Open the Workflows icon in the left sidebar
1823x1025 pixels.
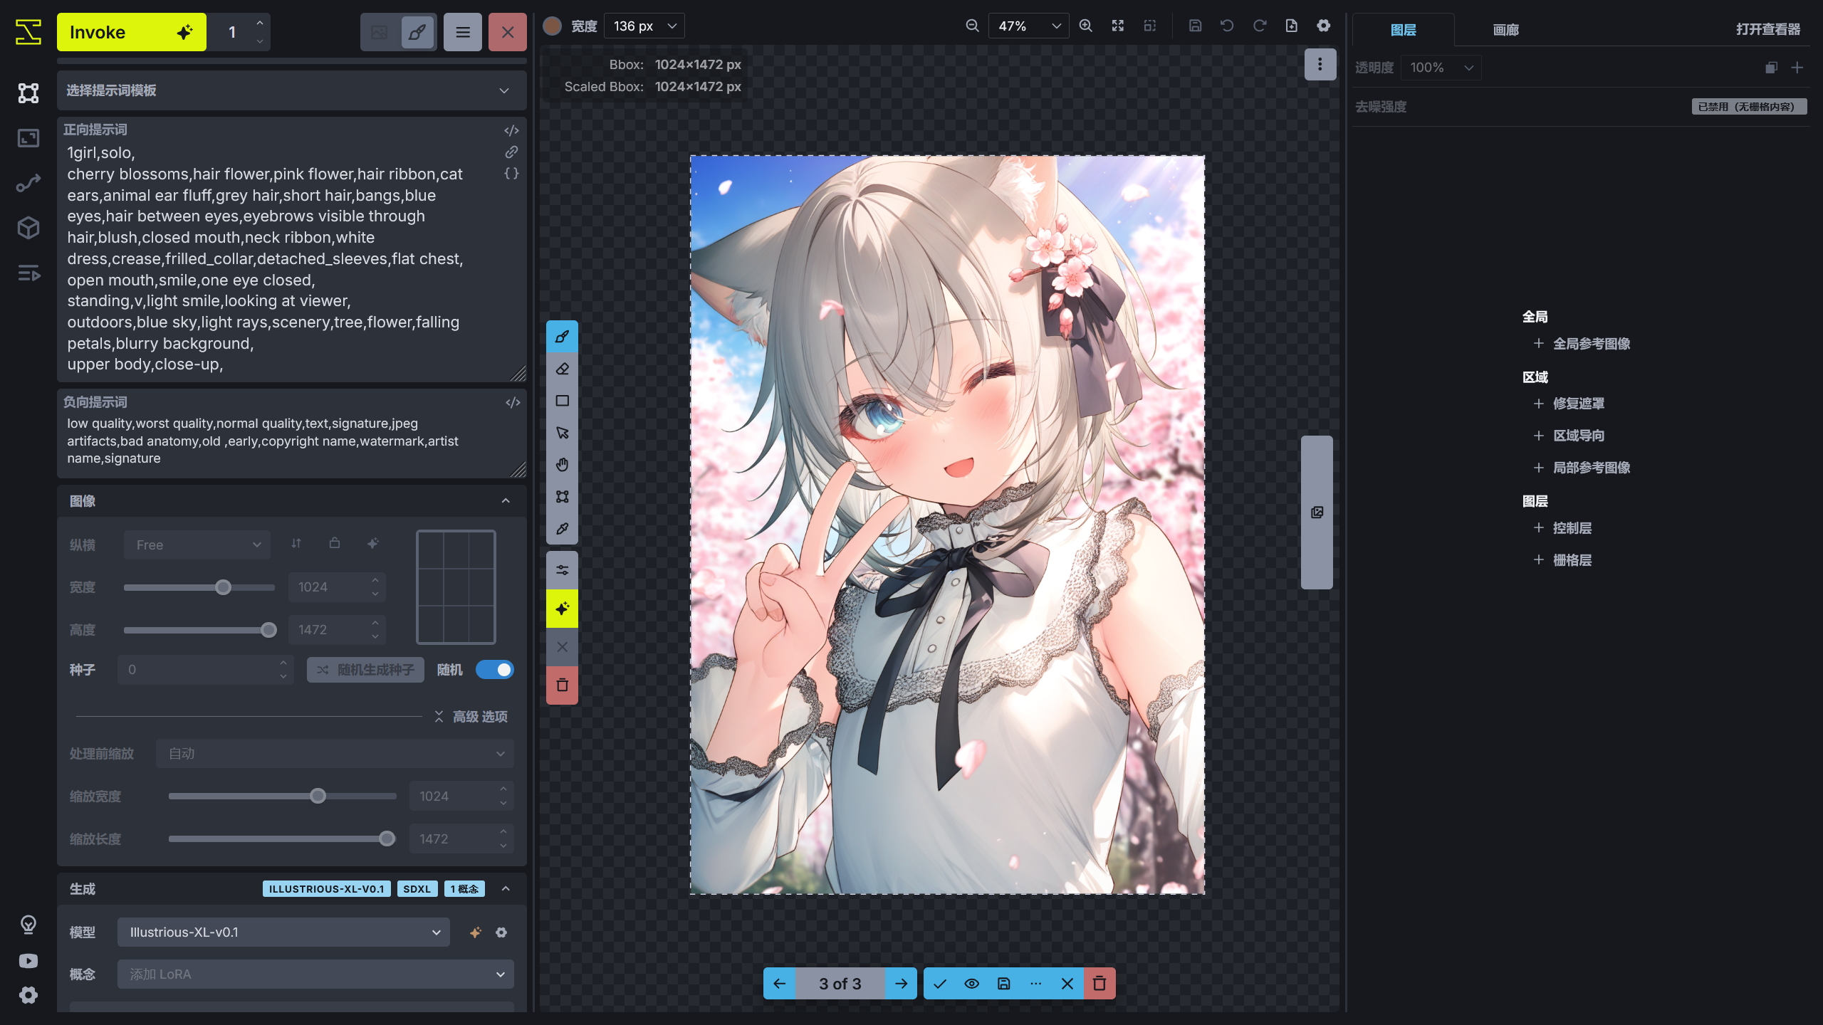click(28, 182)
